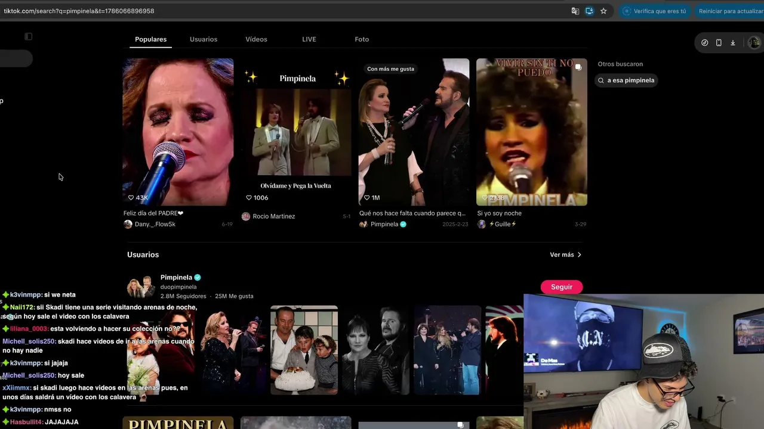Viewport: 764px width, 429px height.
Task: Click the heart icon next to 1006
Action: click(x=249, y=198)
